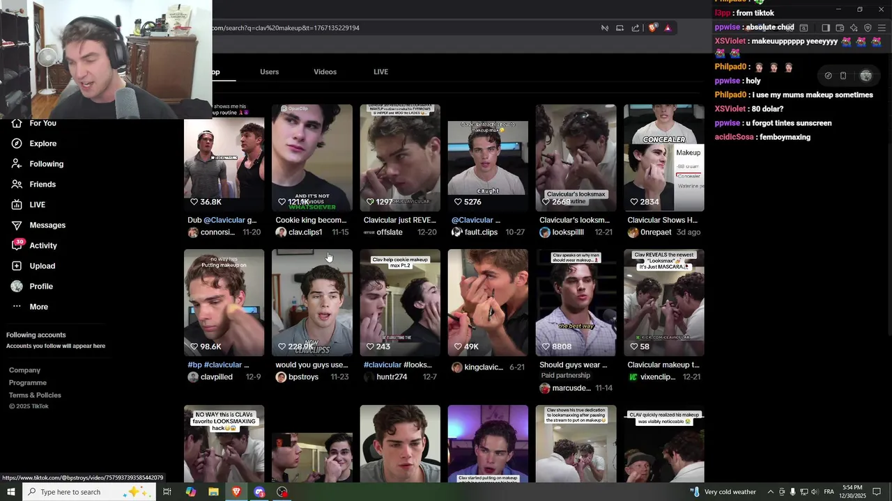Open the Windows Start menu
892x501 pixels.
(10, 492)
